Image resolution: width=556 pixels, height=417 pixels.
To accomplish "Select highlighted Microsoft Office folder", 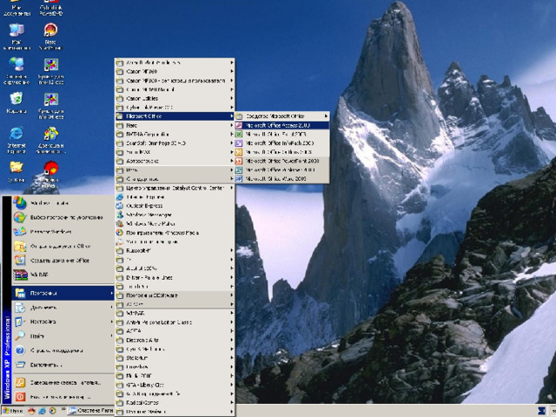I will tap(175, 116).
